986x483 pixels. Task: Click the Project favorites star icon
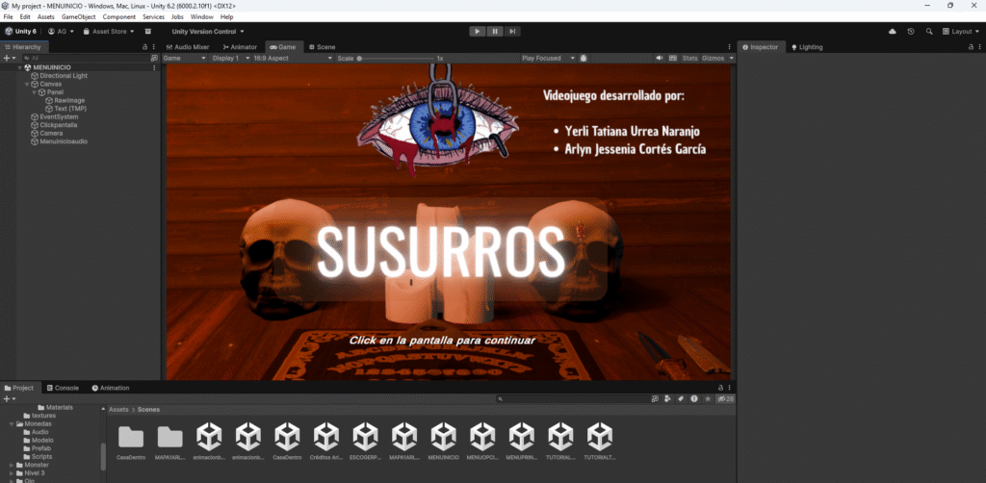(x=708, y=399)
